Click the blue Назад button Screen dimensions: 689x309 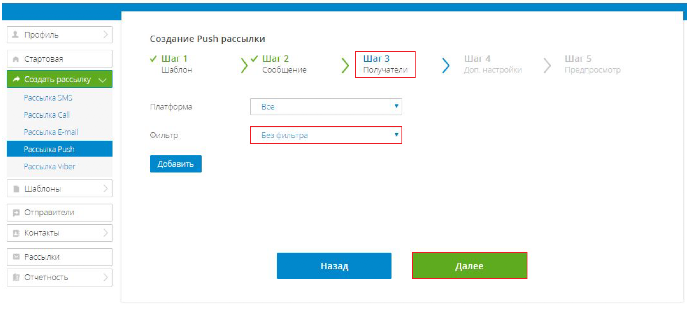pyautogui.click(x=334, y=266)
